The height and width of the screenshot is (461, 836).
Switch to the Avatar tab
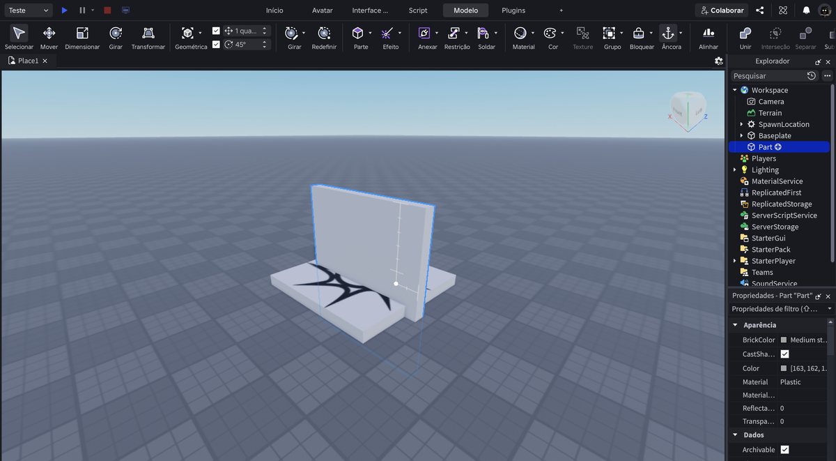coord(322,10)
